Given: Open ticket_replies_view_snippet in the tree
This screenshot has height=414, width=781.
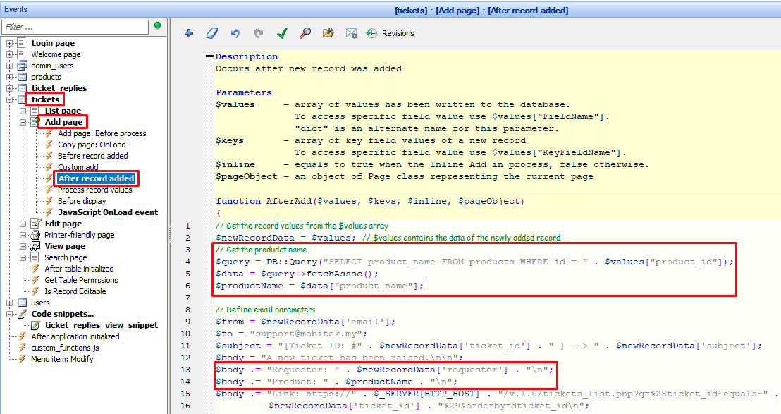Looking at the screenshot, I should [x=101, y=325].
